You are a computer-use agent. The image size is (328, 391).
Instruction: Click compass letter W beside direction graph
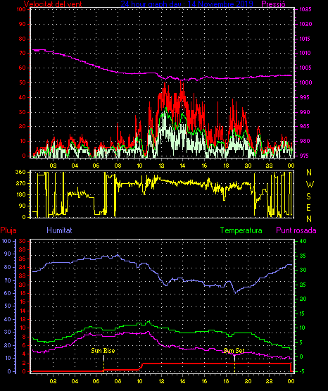point(310,185)
